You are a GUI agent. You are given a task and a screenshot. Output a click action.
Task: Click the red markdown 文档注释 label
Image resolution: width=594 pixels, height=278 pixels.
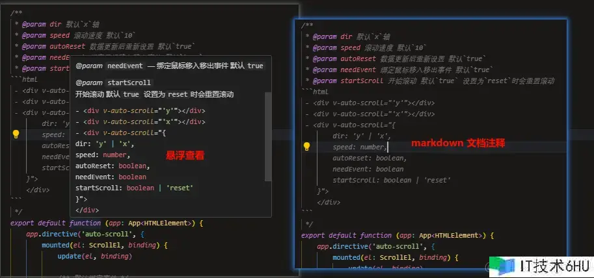point(458,142)
